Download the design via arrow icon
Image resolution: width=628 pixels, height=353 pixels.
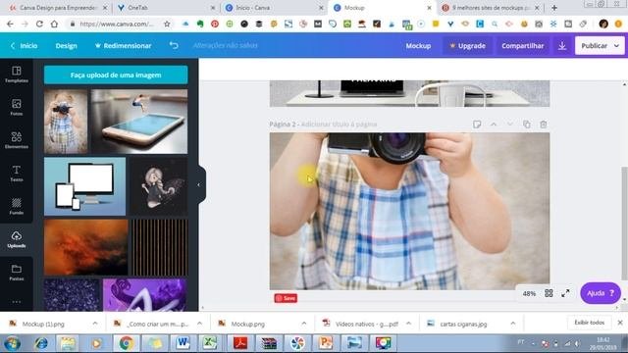(562, 46)
